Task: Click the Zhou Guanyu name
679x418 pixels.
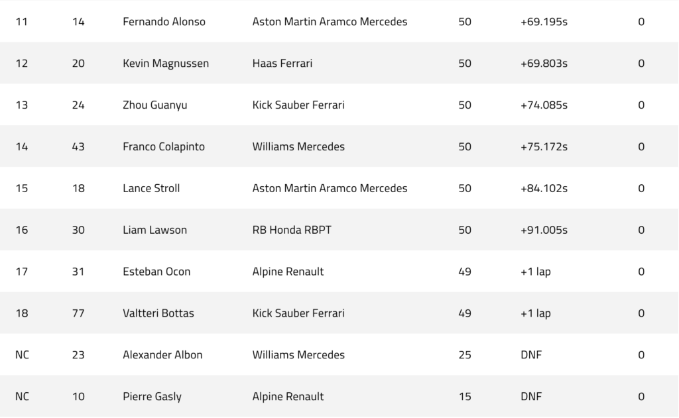Action: tap(155, 105)
